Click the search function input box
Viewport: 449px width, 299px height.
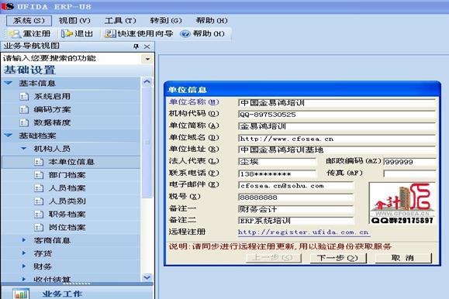[x=71, y=59]
